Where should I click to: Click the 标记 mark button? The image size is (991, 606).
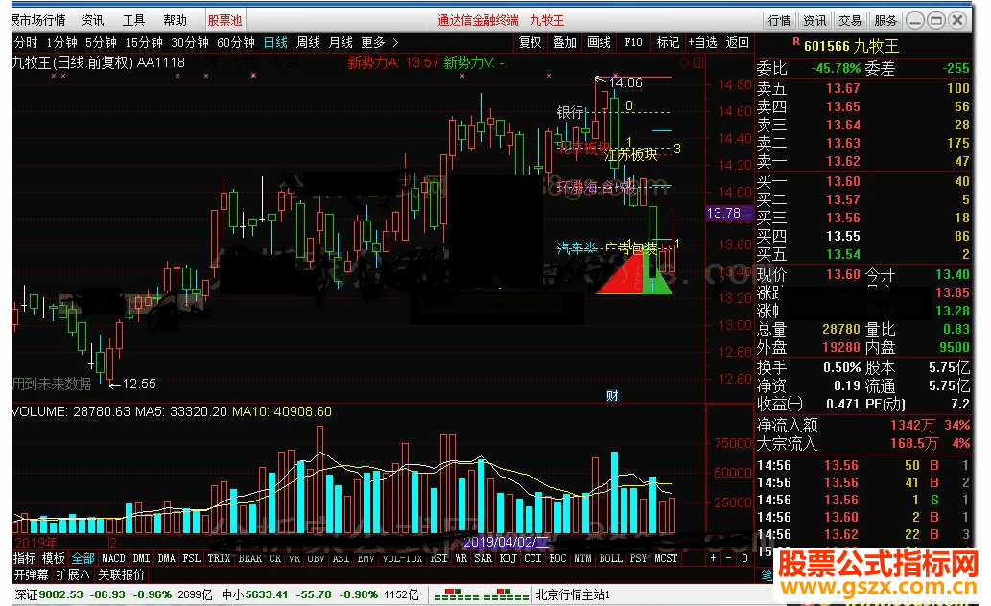tap(668, 42)
